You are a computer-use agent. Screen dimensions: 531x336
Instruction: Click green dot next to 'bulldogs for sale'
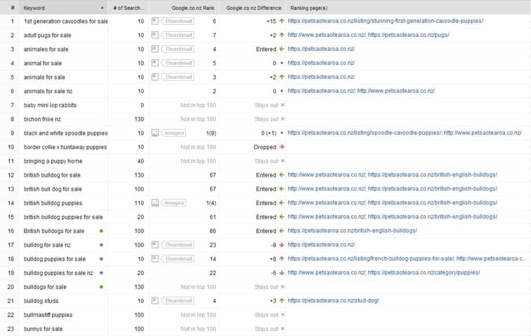pos(101,287)
